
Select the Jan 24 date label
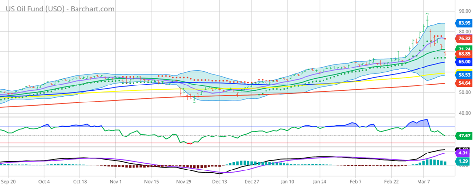(x=320, y=182)
